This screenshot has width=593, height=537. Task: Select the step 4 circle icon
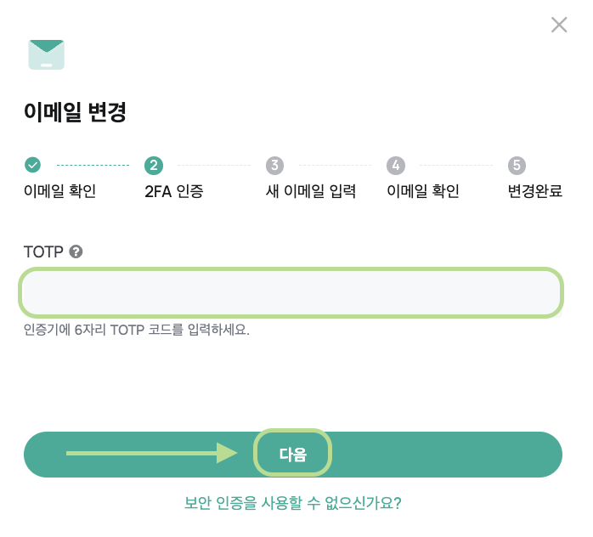coord(396,165)
